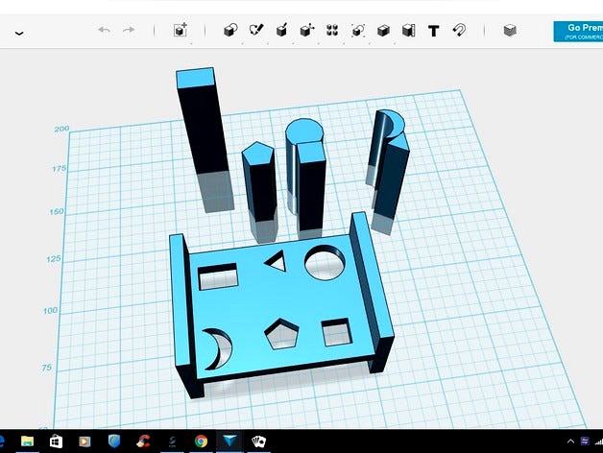
Task: Open the Transform tool with plus cube
Action: [x=180, y=31]
